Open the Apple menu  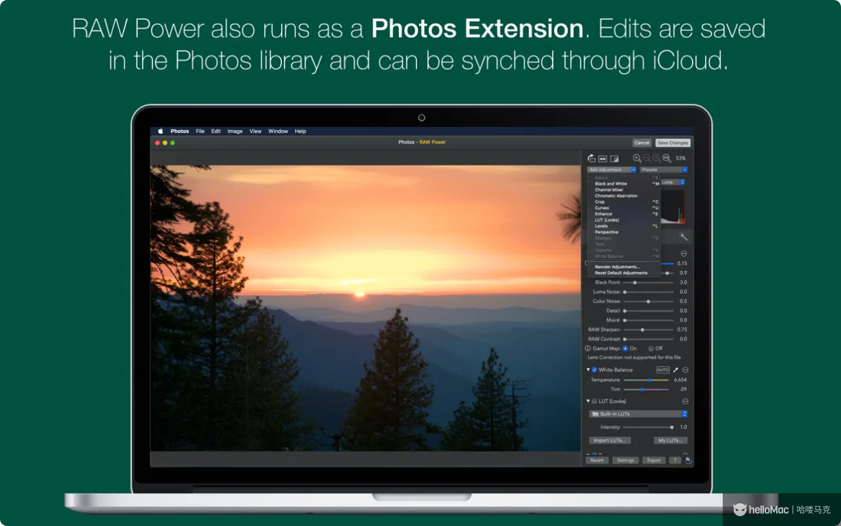click(160, 131)
